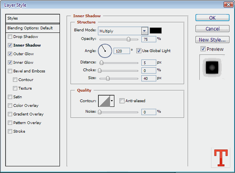Select the Satin style label

pyautogui.click(x=18, y=97)
